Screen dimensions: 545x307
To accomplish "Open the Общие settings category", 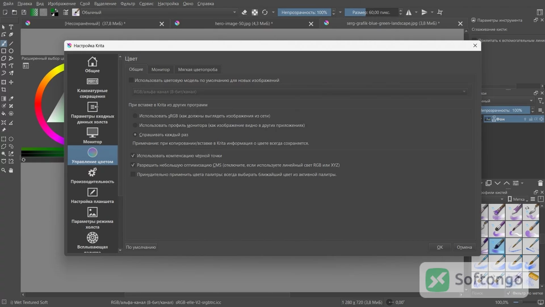I will tap(92, 65).
